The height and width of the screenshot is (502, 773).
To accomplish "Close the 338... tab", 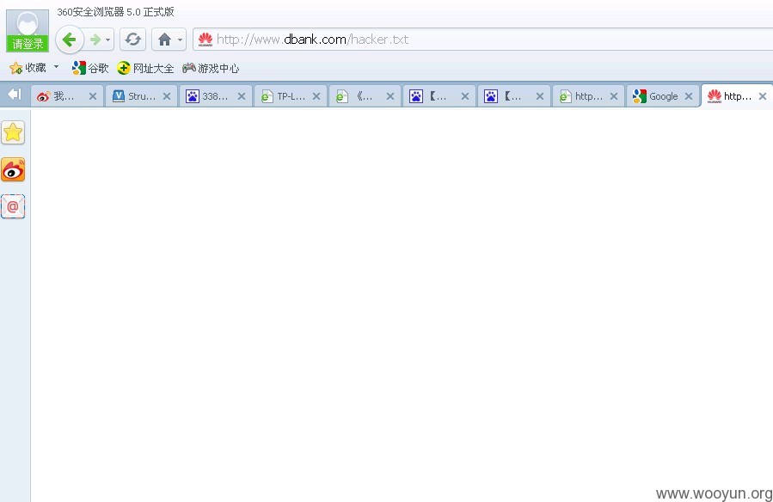I will (242, 96).
